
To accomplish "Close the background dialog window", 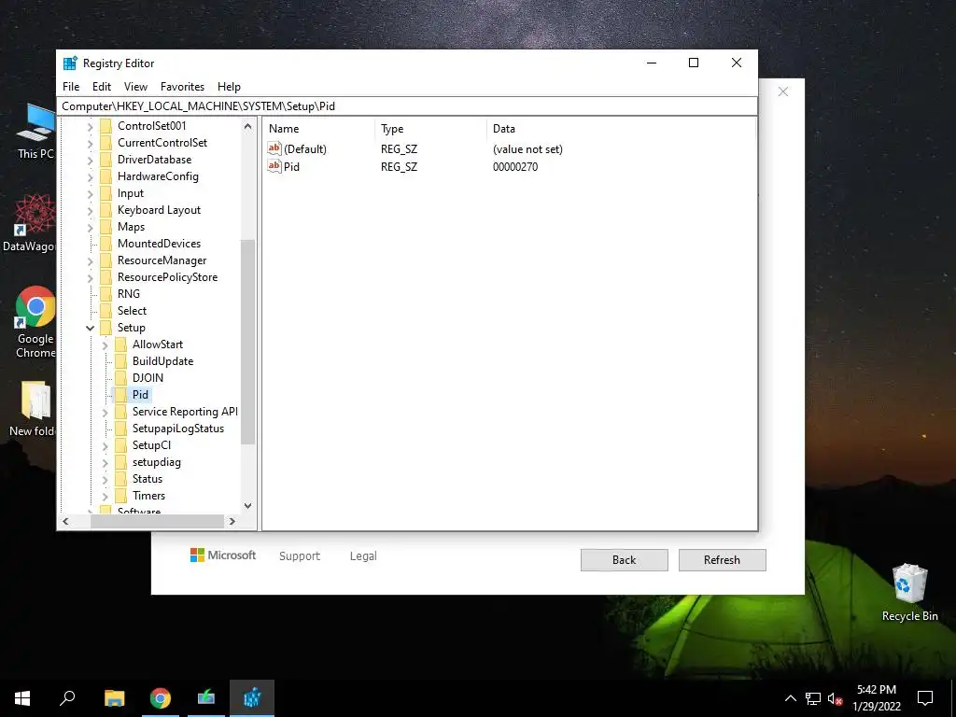I will pyautogui.click(x=783, y=91).
